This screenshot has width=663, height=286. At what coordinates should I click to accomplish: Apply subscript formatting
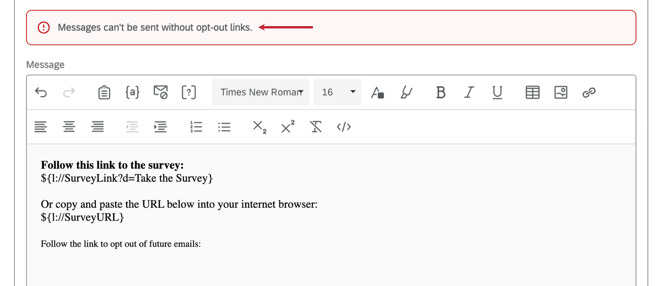260,127
